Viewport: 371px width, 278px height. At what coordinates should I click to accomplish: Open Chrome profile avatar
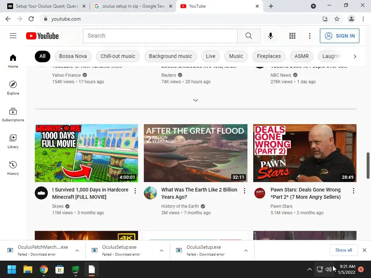tap(351, 19)
